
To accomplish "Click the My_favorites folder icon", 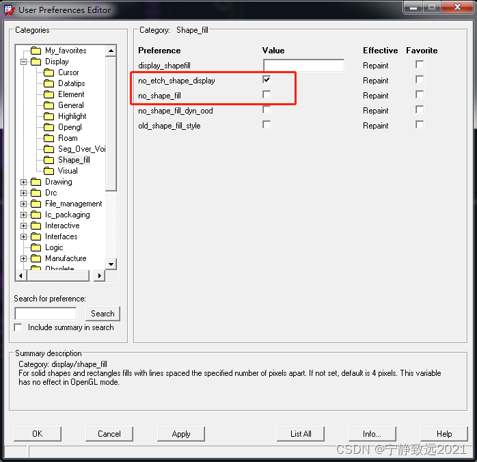I will (x=36, y=51).
